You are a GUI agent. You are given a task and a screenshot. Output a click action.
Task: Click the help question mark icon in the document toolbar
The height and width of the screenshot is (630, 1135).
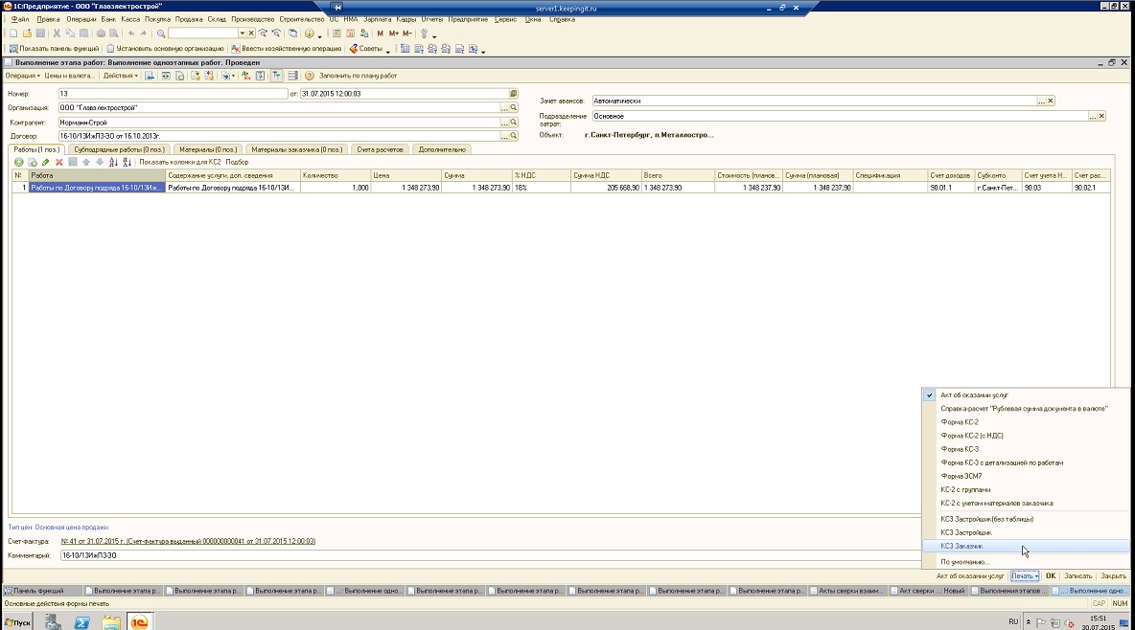(x=310, y=76)
